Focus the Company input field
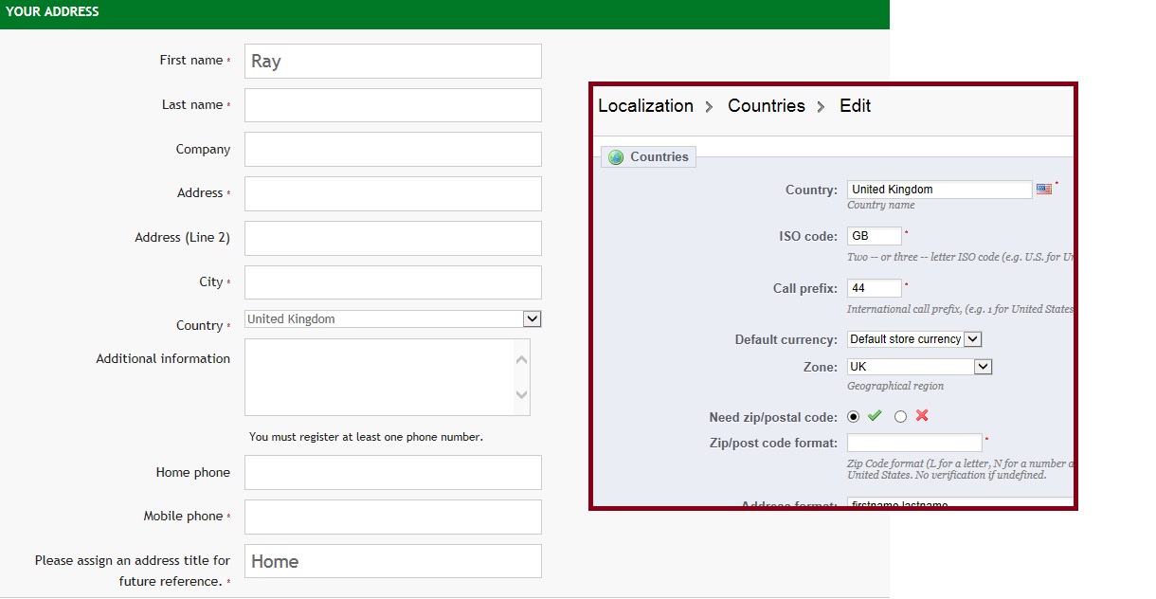The height and width of the screenshot is (599, 1156). tap(392, 150)
